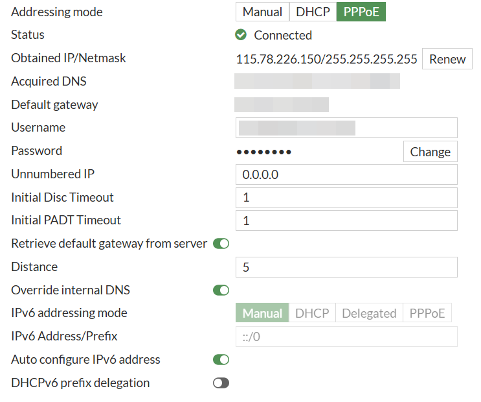Enable DHCPv6 prefix delegation toggle
Screen dimensions: 481x402
point(221,383)
